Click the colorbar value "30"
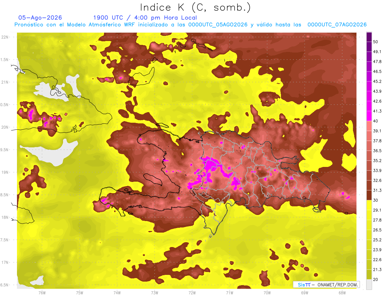Image resolution: width=384 pixels, height=297 pixels. point(375,200)
